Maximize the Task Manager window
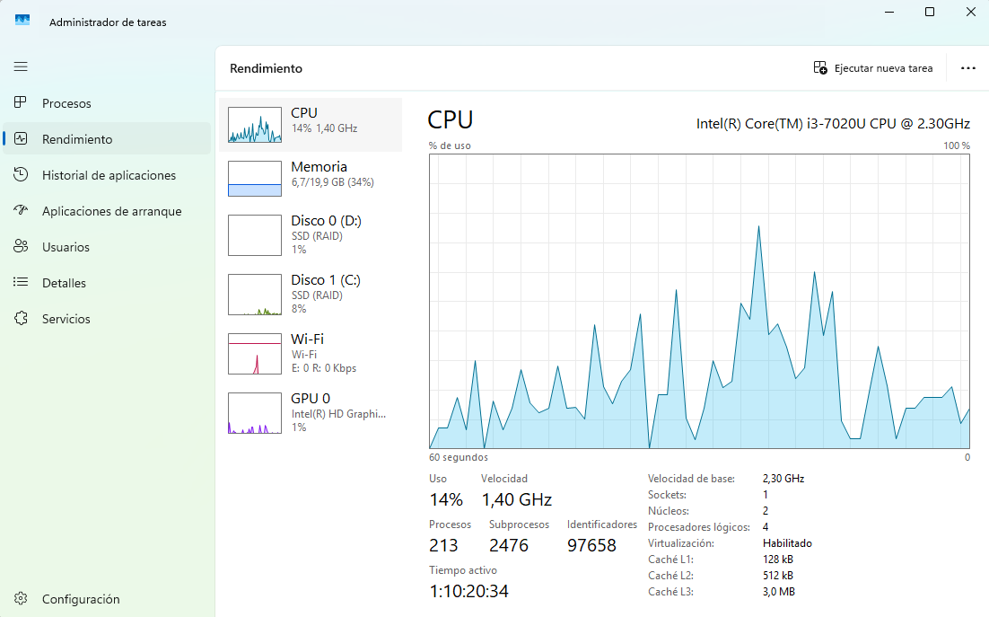 tap(930, 12)
